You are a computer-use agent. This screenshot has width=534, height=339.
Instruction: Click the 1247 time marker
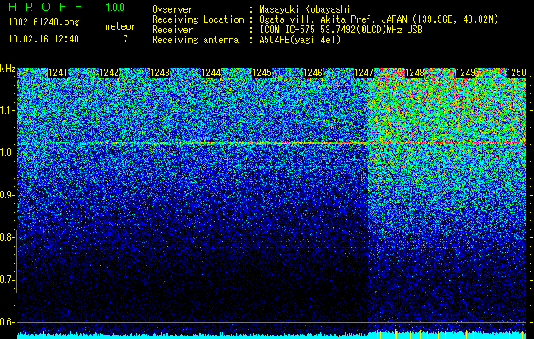pos(364,73)
